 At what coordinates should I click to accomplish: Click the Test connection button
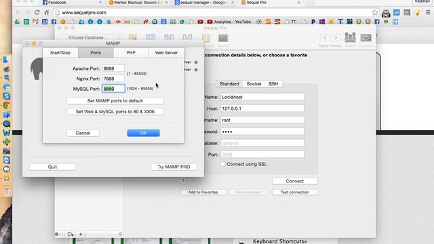point(295,192)
